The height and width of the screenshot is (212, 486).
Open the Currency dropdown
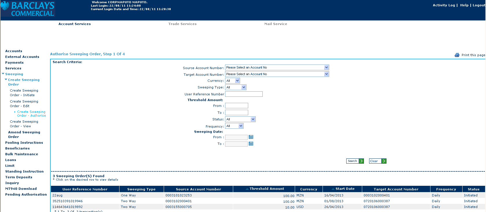[233, 81]
